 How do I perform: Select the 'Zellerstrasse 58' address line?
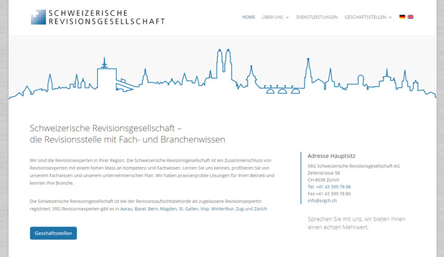click(324, 173)
